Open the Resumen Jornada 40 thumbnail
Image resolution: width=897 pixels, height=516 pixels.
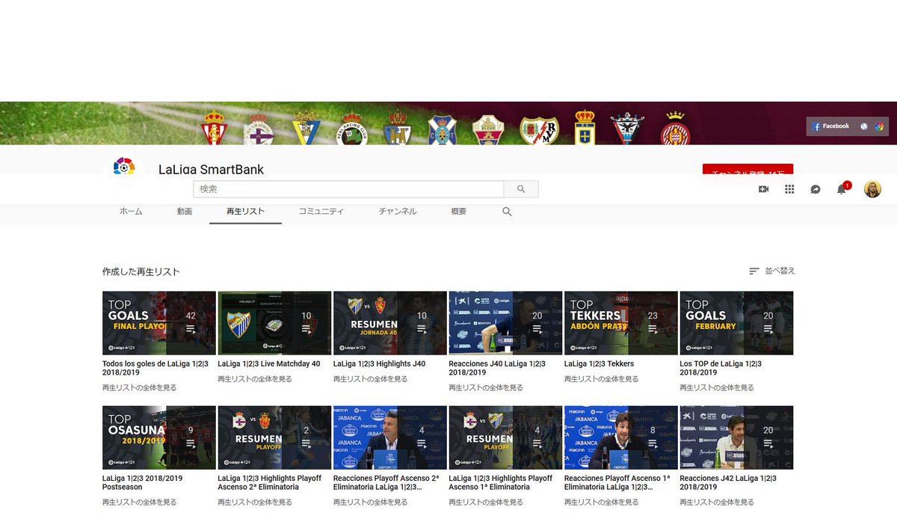390,323
